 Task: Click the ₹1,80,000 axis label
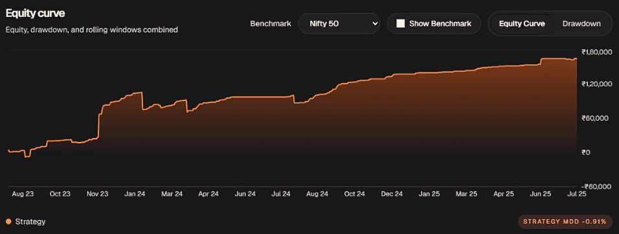click(x=597, y=52)
